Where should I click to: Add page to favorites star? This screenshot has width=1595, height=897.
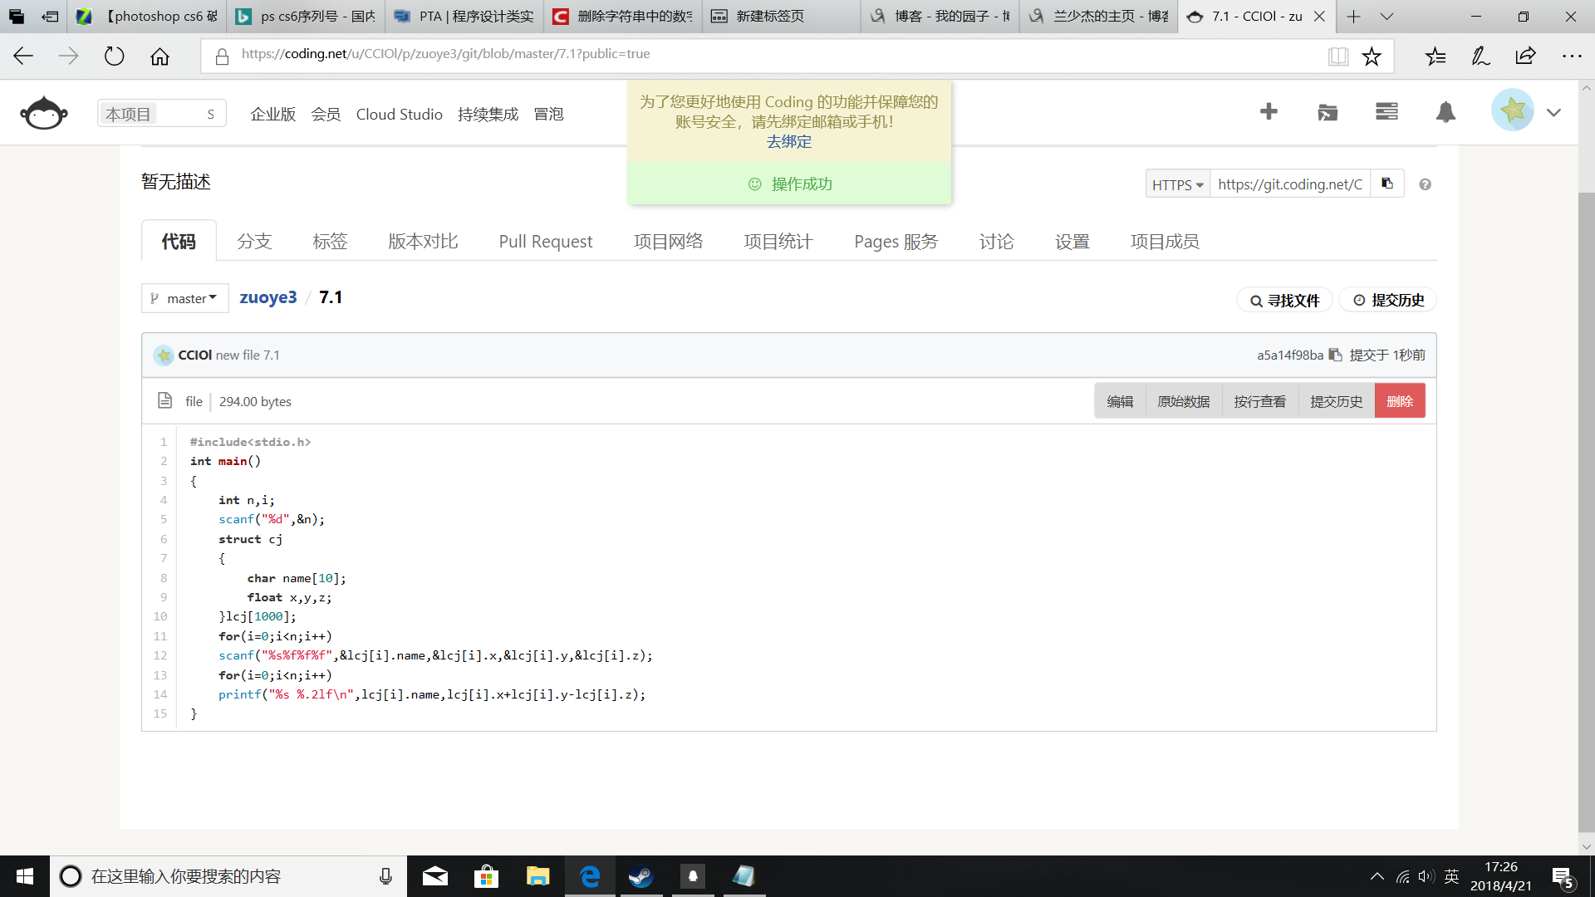(1372, 56)
